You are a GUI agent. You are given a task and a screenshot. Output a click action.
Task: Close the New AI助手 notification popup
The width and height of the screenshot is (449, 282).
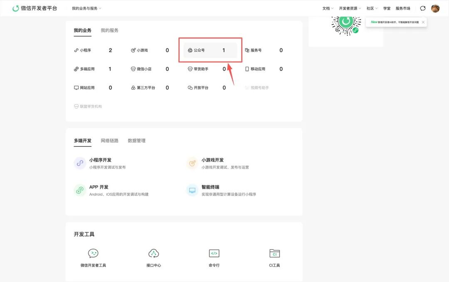coord(423,22)
